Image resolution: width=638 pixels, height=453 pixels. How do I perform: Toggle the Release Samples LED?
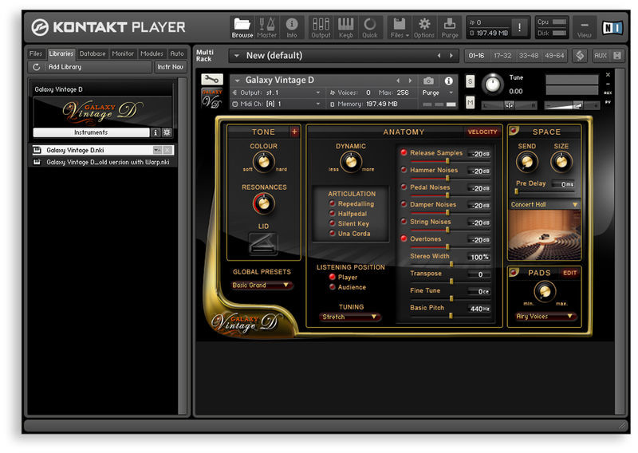click(x=404, y=152)
